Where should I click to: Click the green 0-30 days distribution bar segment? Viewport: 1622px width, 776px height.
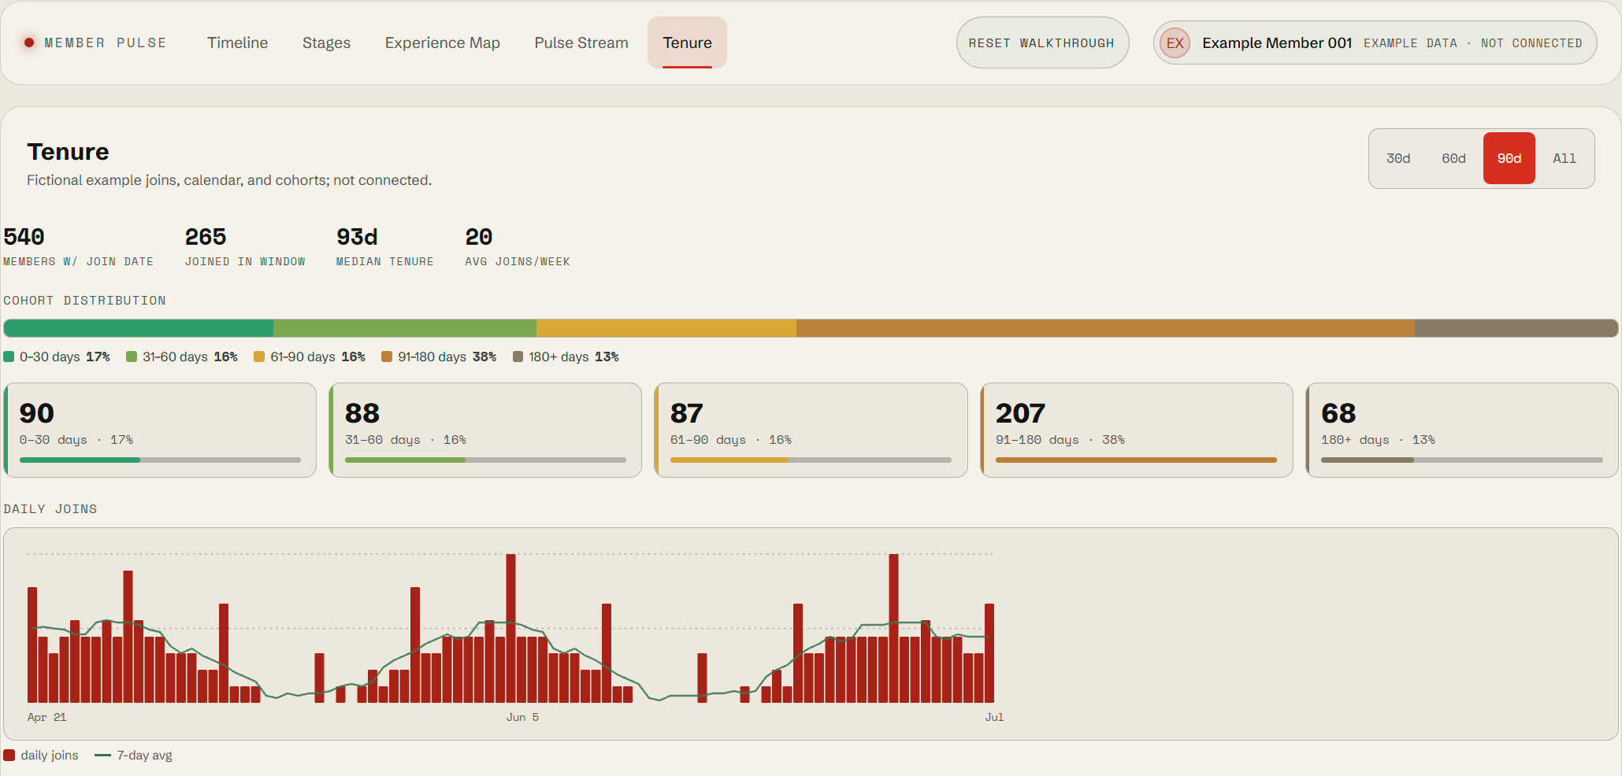point(139,328)
